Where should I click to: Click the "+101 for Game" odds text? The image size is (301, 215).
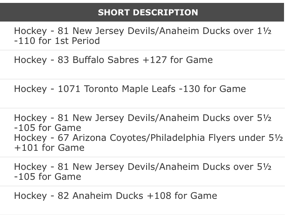point(49,147)
